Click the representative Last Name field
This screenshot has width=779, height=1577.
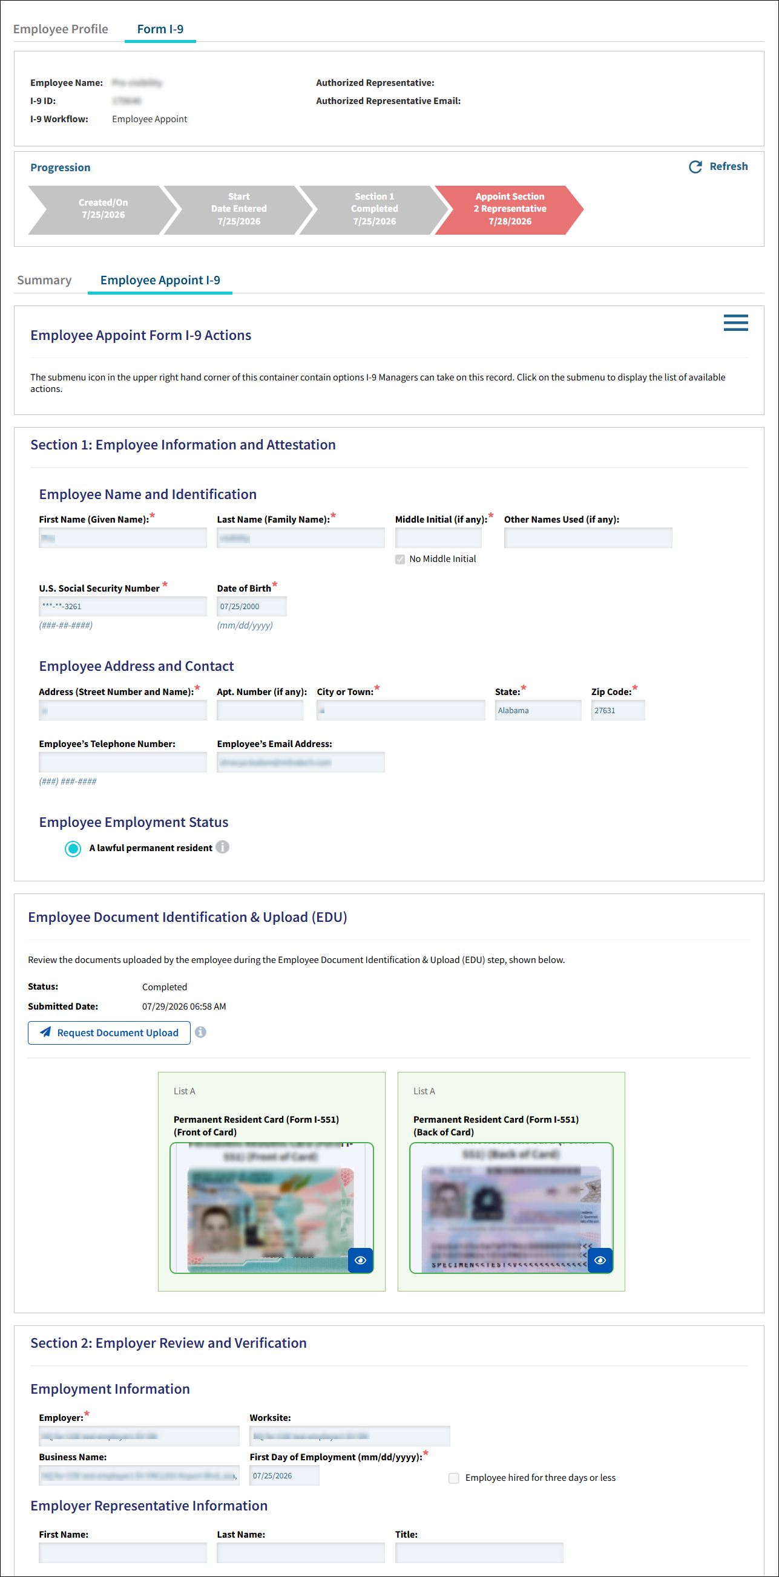(x=301, y=1553)
